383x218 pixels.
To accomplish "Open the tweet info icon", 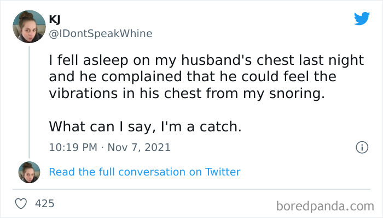I will [361, 147].
